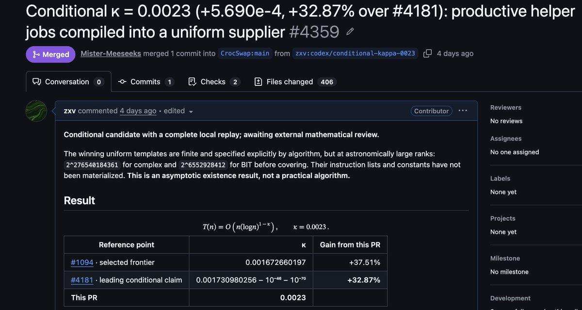582x310 pixels.
Task: Switch to the Files changed tab
Action: [295, 82]
